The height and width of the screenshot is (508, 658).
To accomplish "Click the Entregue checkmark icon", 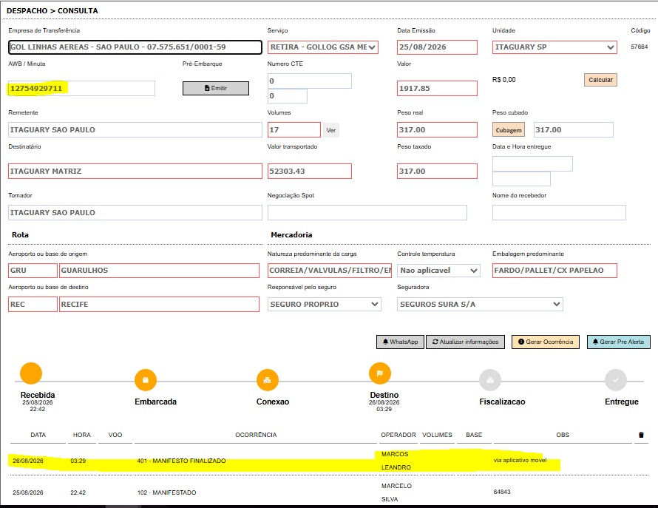I will point(616,380).
